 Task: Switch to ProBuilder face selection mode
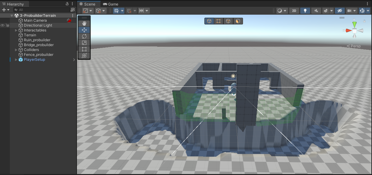pyautogui.click(x=238, y=21)
